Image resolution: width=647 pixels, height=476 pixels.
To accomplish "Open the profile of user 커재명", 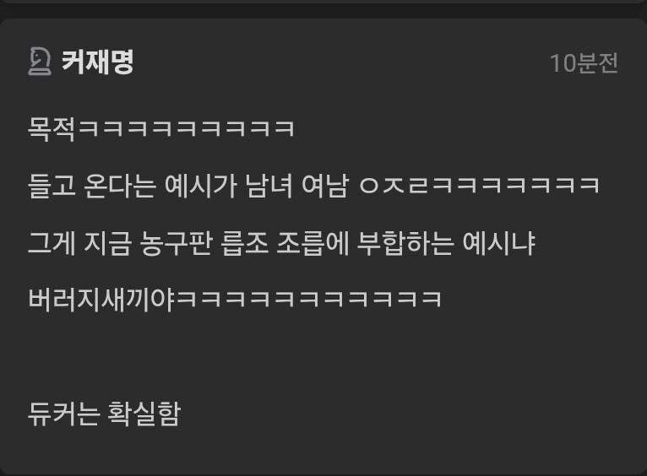I will (98, 62).
